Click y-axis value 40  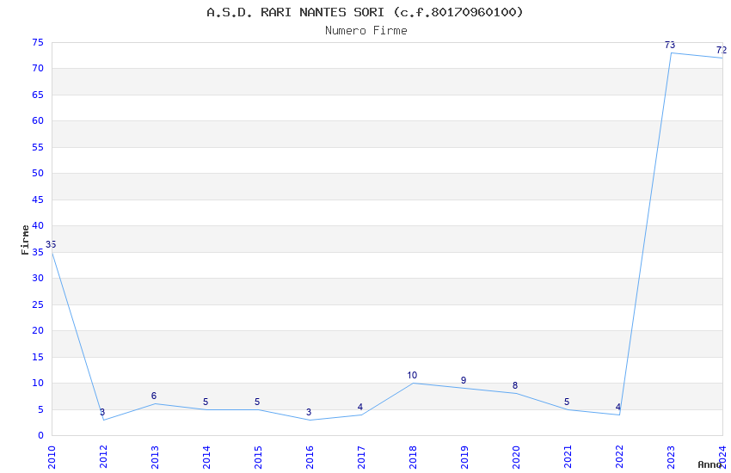click(x=38, y=225)
